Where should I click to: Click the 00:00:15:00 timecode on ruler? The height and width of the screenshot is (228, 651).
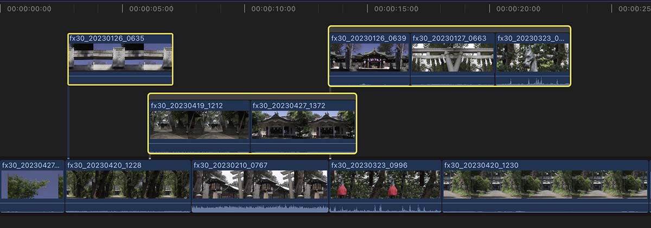click(396, 9)
